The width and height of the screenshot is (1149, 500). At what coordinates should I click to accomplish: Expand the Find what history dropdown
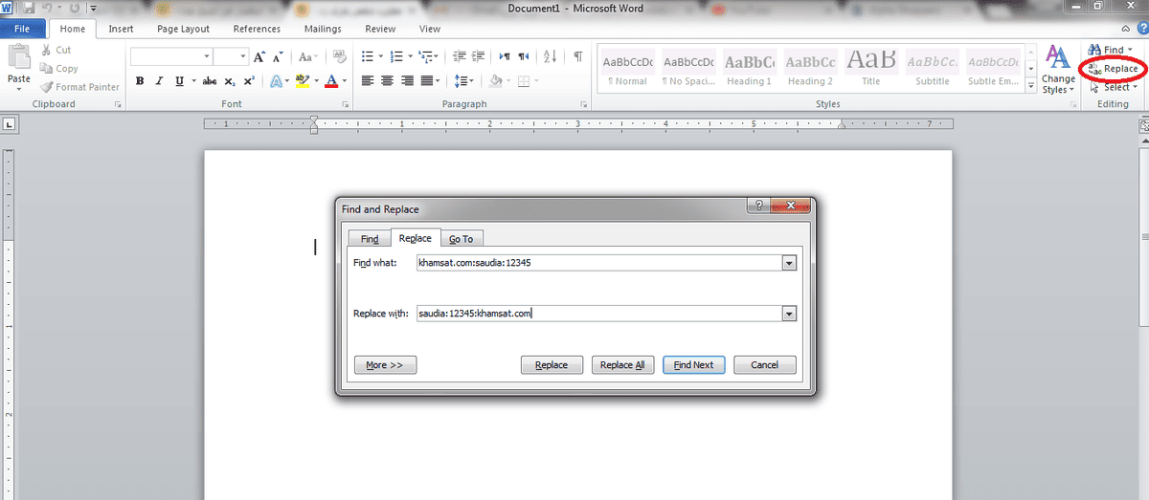(789, 263)
